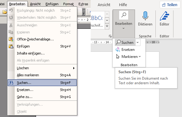This screenshot has height=117, width=182.
Task: Click the Diktieren button label
Action: pyautogui.click(x=145, y=24)
